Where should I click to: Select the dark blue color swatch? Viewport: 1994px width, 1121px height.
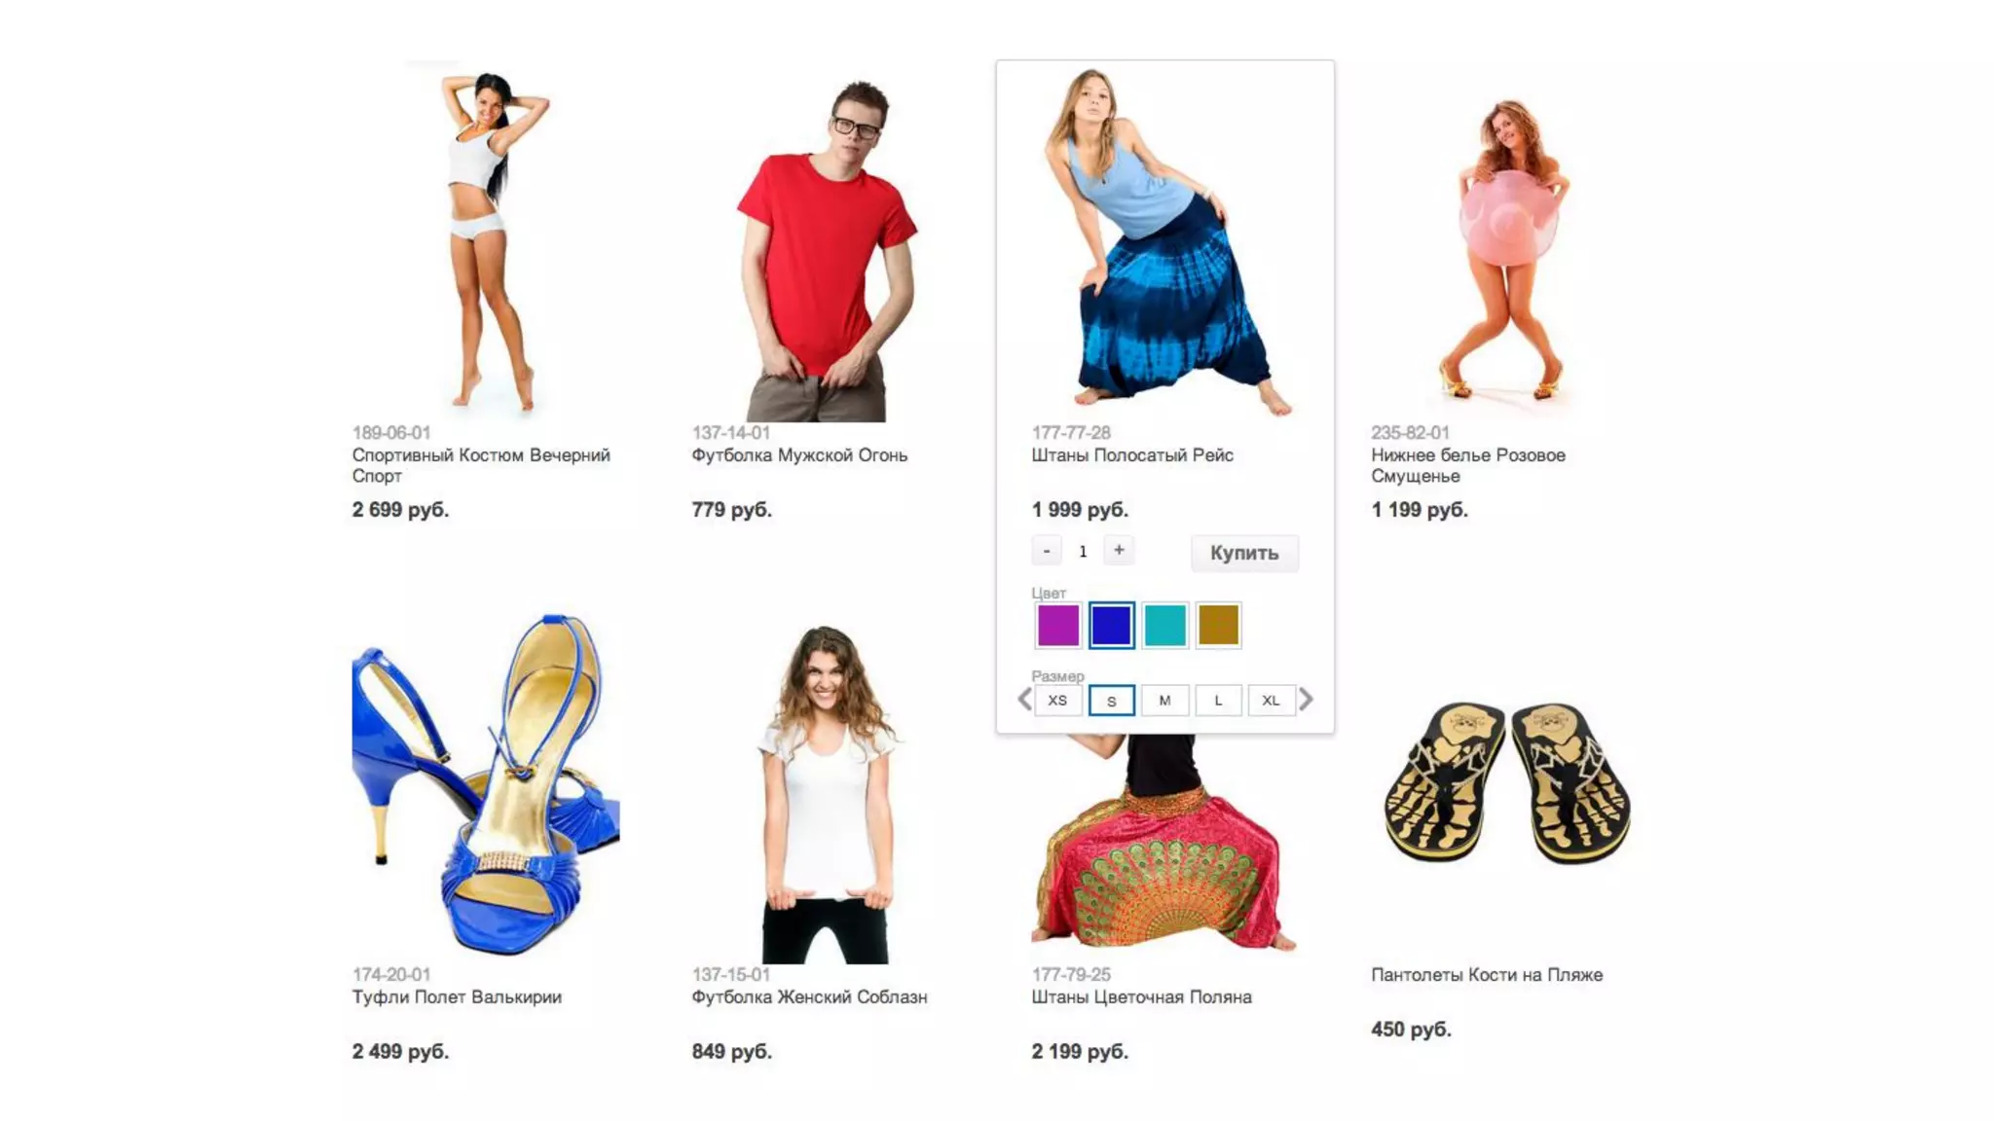pos(1112,626)
